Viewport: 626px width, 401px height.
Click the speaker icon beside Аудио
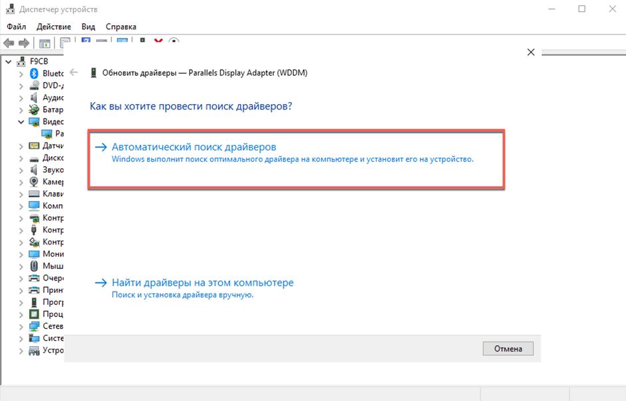click(34, 97)
